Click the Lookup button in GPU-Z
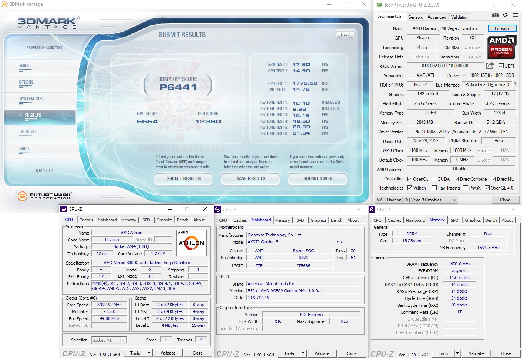The image size is (522, 358). 502,28
